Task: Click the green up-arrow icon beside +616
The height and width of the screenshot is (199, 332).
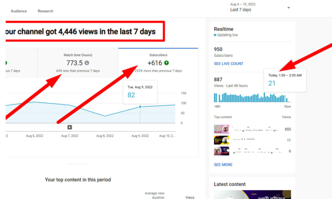Action: tap(166, 63)
